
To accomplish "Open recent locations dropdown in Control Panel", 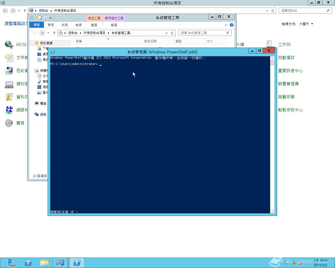I will [19, 11].
